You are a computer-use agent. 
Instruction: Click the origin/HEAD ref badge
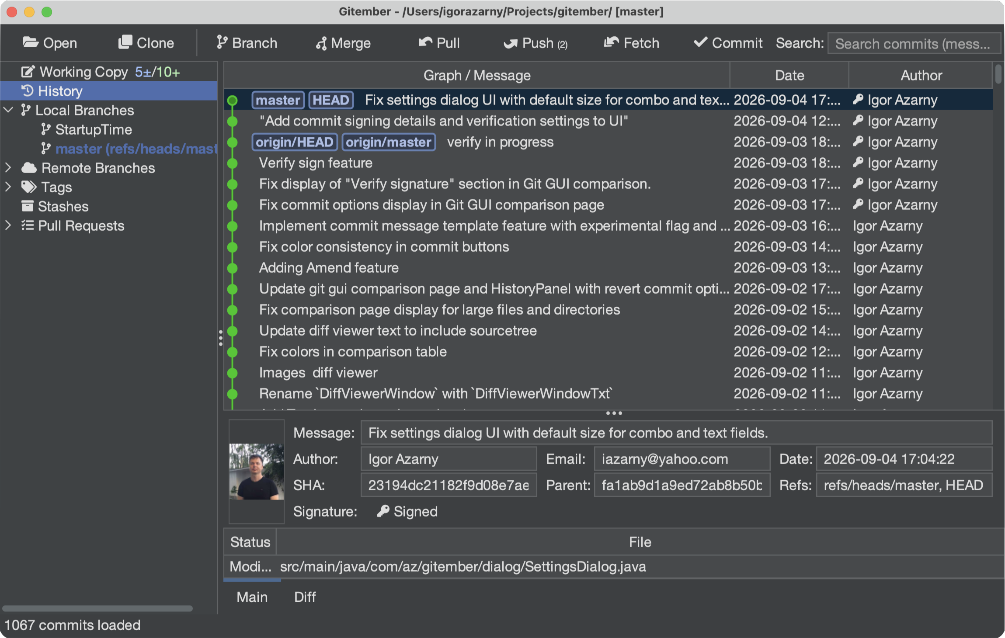pos(295,142)
